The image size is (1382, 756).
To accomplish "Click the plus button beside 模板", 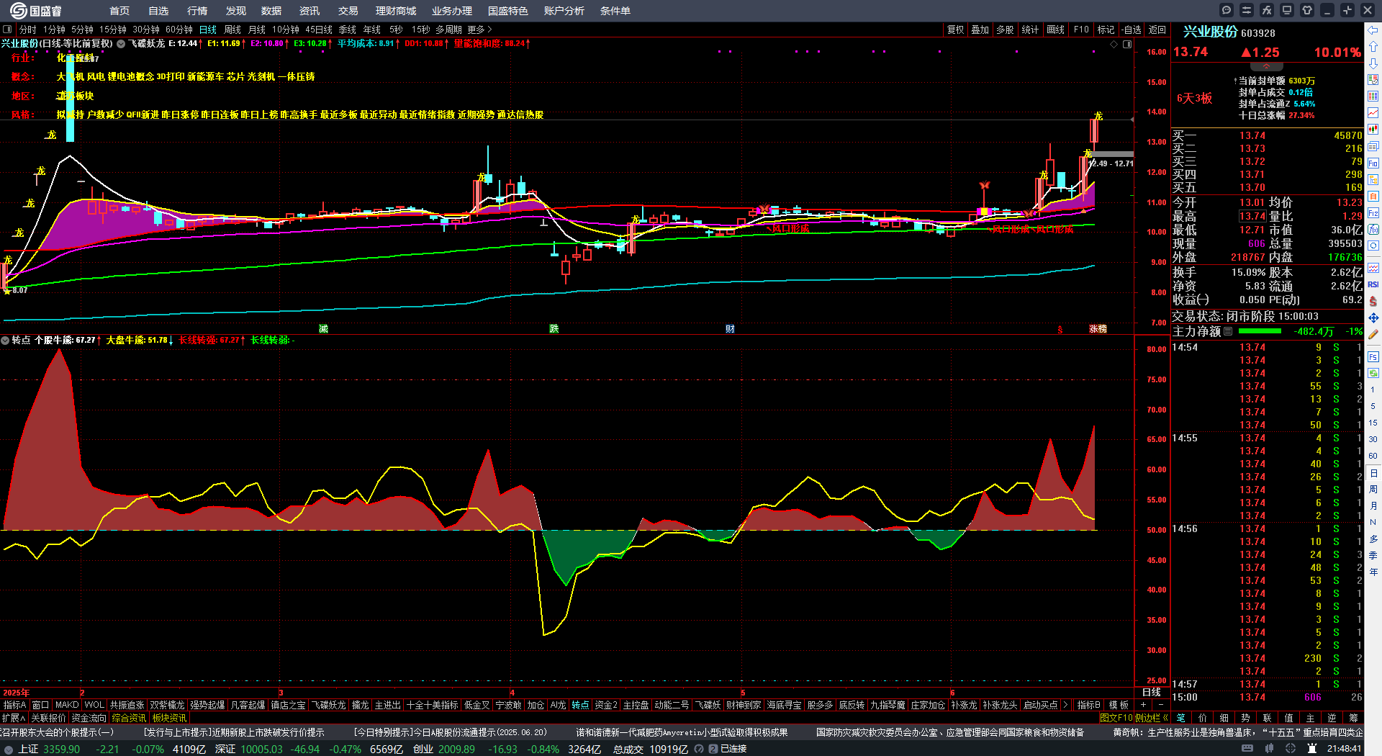I will point(1144,705).
